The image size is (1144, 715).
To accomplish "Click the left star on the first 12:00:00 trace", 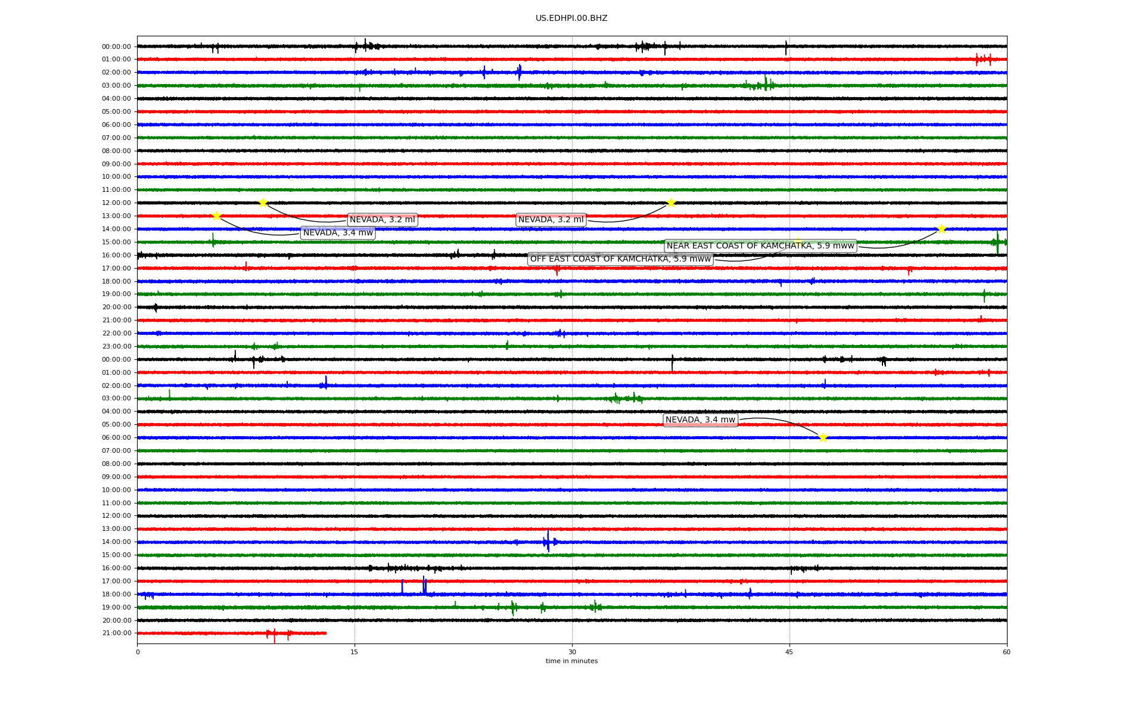I will click(x=263, y=203).
